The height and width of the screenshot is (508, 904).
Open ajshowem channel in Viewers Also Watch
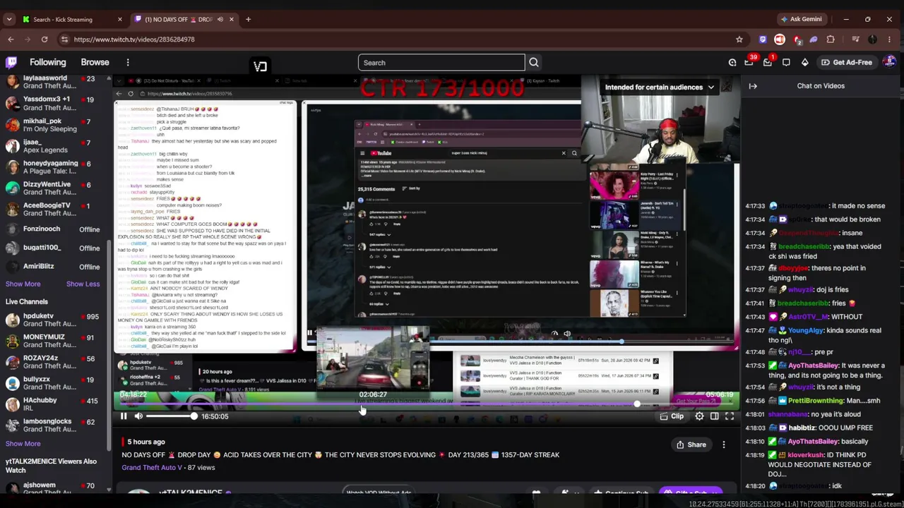(x=54, y=486)
